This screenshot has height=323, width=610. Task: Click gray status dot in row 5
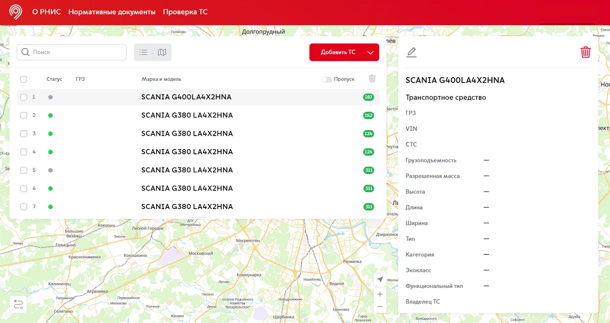(50, 170)
